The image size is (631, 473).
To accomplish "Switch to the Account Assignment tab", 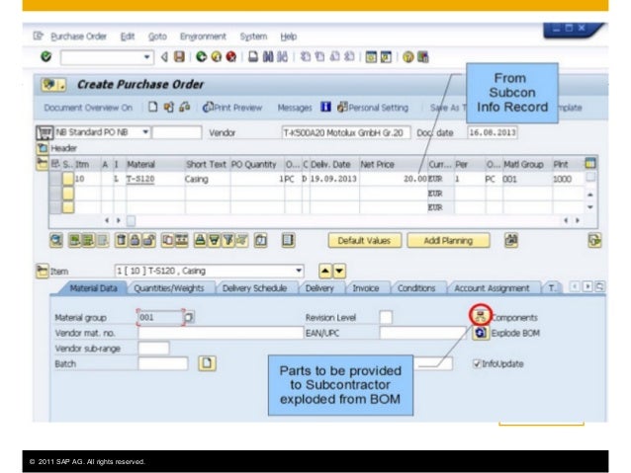I will click(x=492, y=288).
